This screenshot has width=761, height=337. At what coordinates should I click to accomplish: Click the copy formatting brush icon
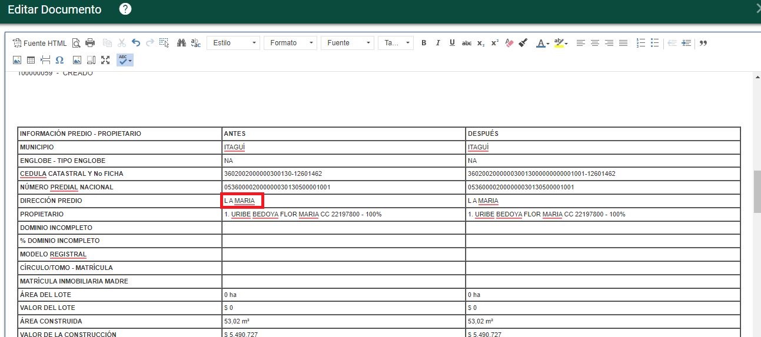[523, 43]
